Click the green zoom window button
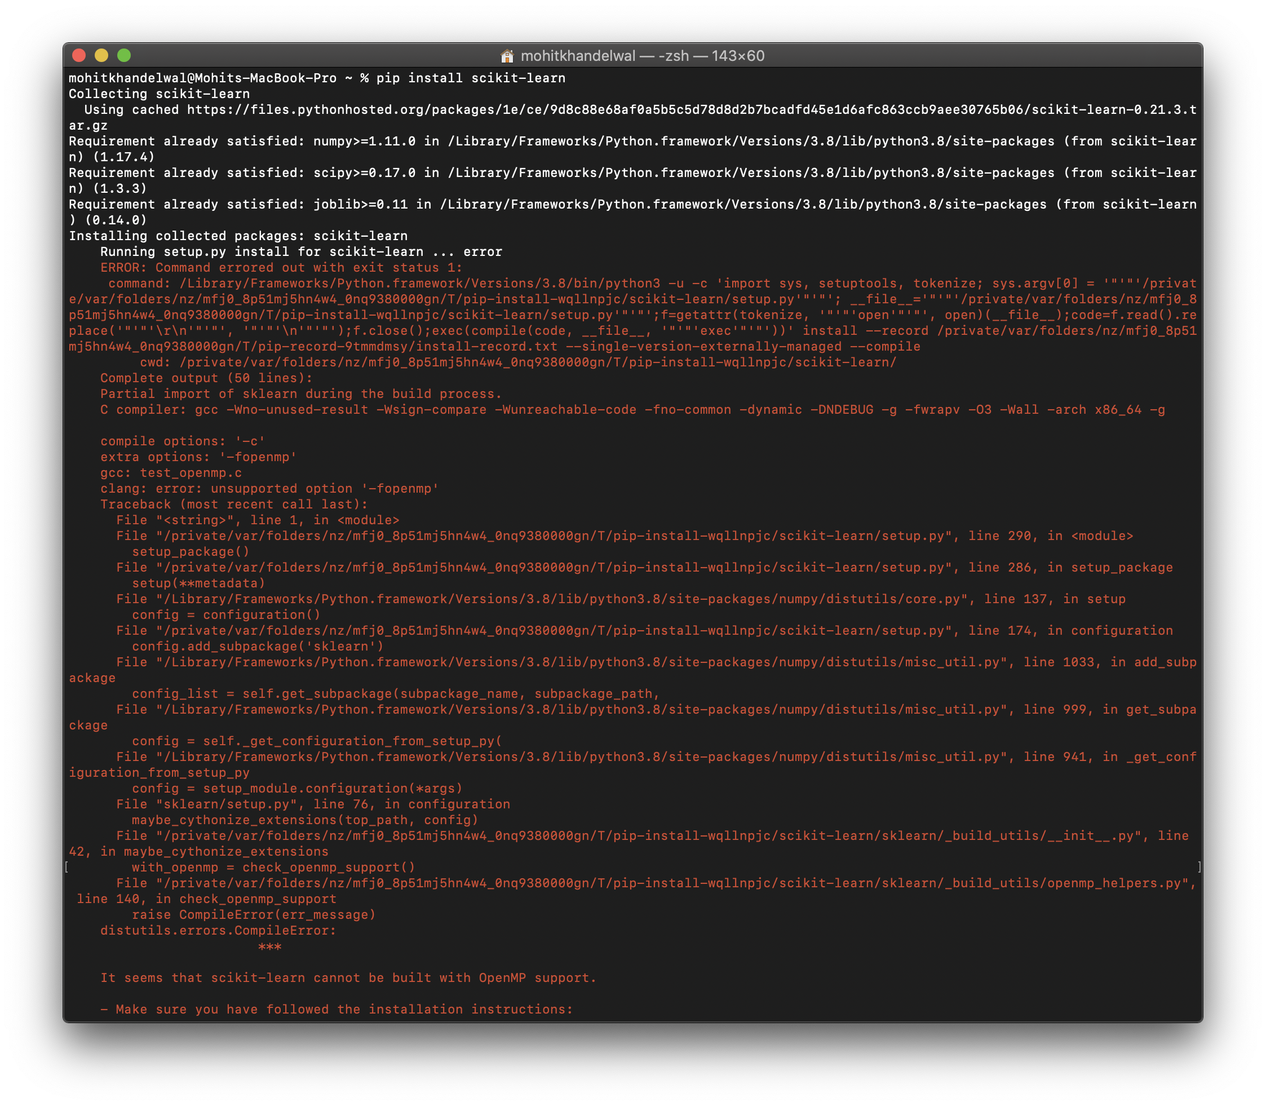This screenshot has width=1266, height=1106. coord(124,56)
